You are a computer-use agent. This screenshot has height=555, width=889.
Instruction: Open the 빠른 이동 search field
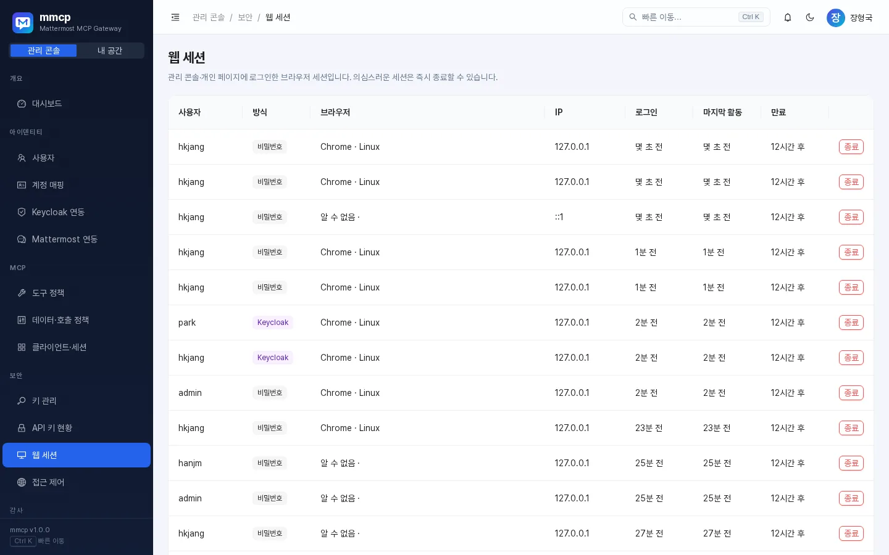pyautogui.click(x=696, y=17)
